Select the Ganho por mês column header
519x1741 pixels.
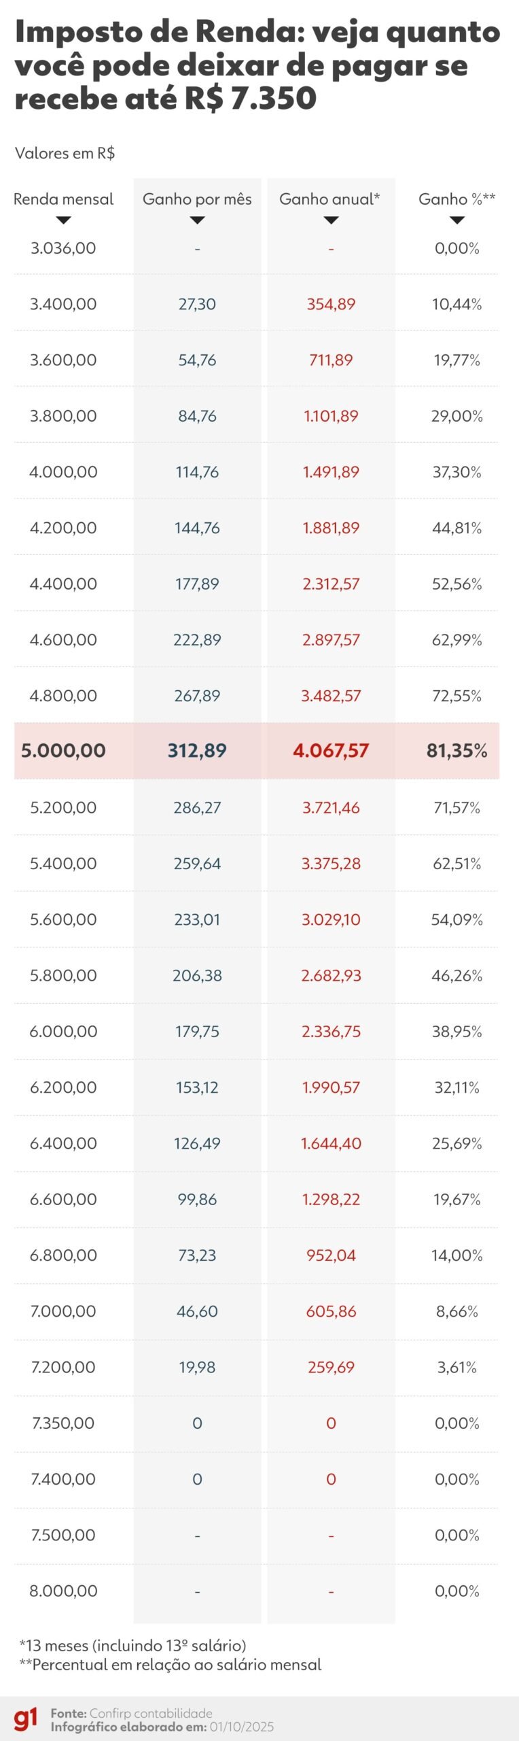coord(197,199)
